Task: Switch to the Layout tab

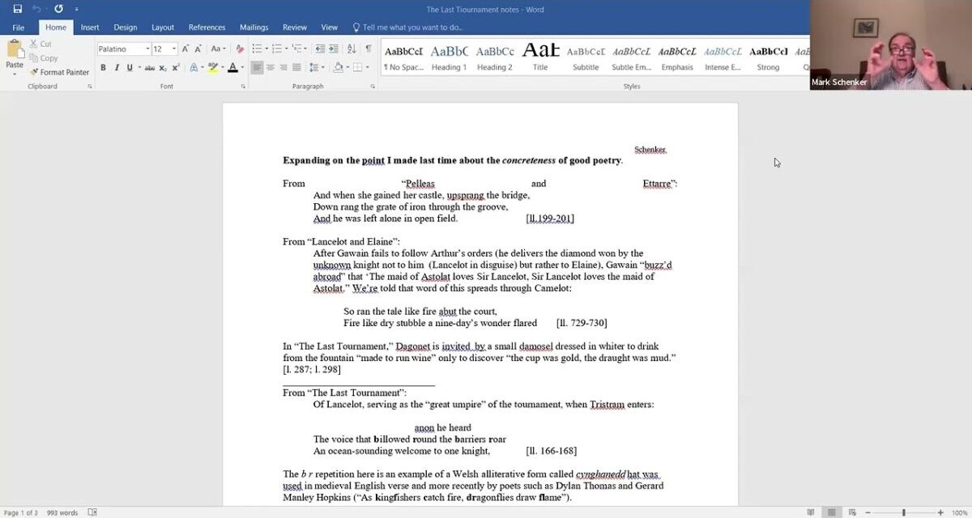Action: tap(163, 28)
